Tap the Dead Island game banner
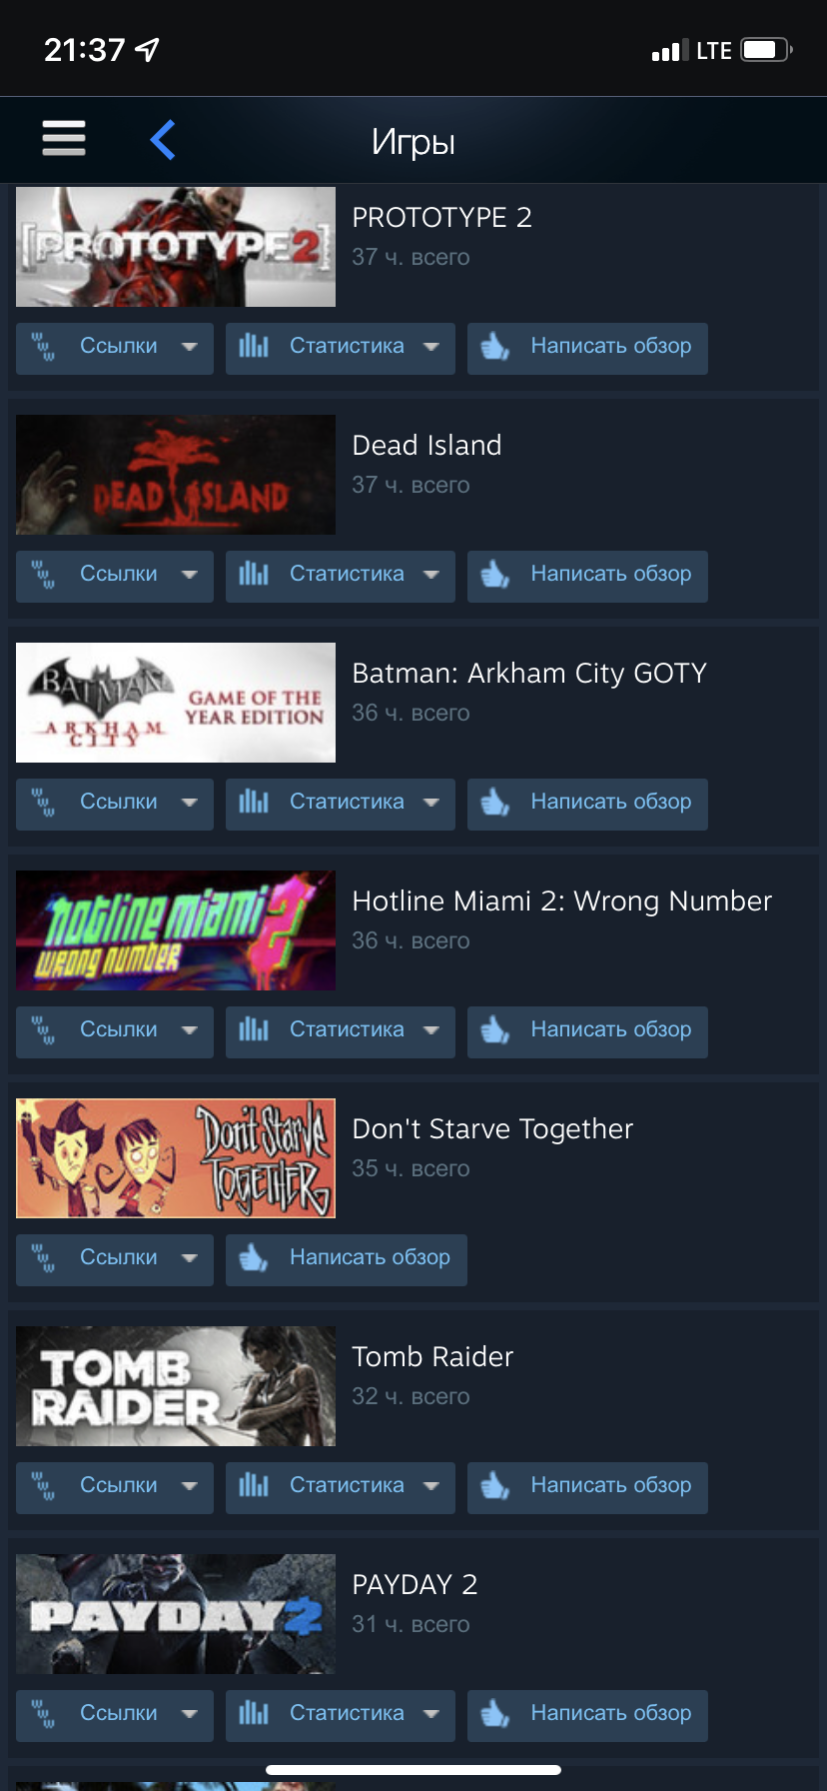Viewport: 827px width, 1791px height. point(176,475)
